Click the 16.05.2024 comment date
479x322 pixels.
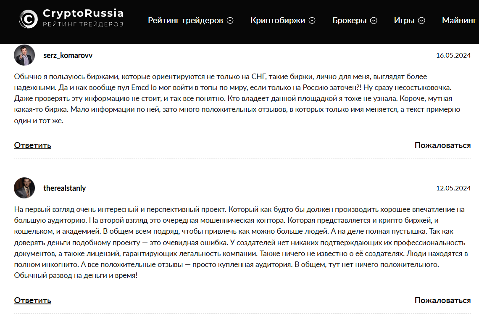click(453, 55)
